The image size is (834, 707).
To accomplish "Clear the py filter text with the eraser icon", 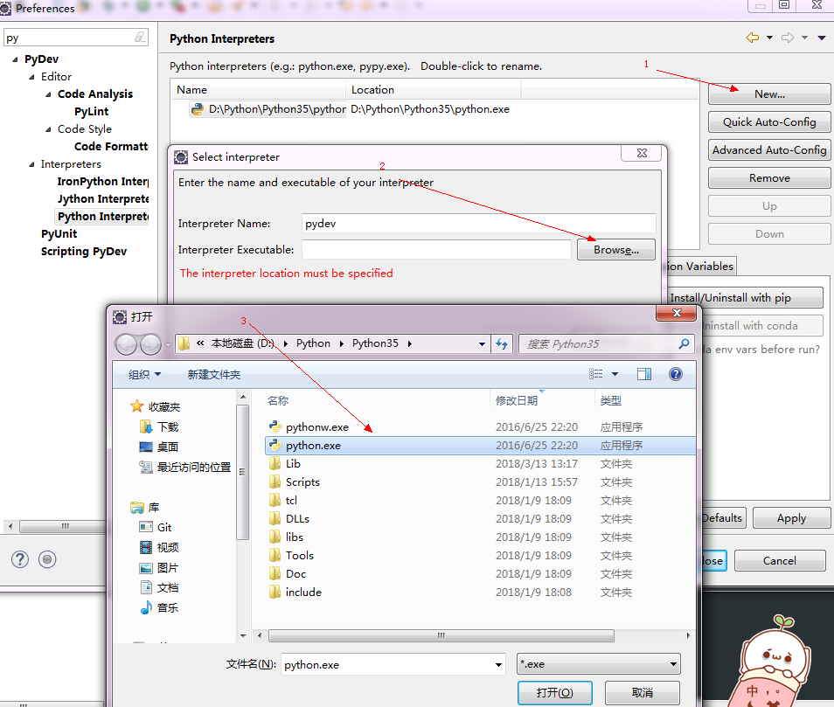I will 140,38.
